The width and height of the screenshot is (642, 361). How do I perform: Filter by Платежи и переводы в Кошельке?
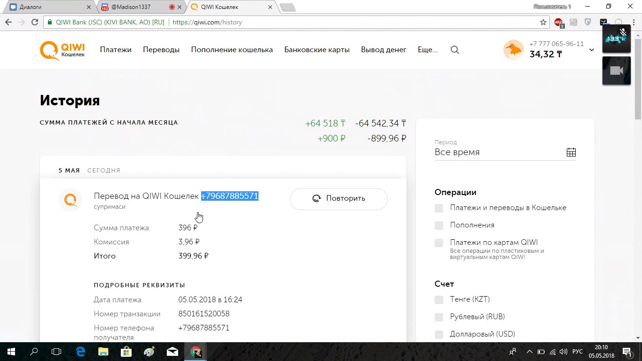pos(439,208)
